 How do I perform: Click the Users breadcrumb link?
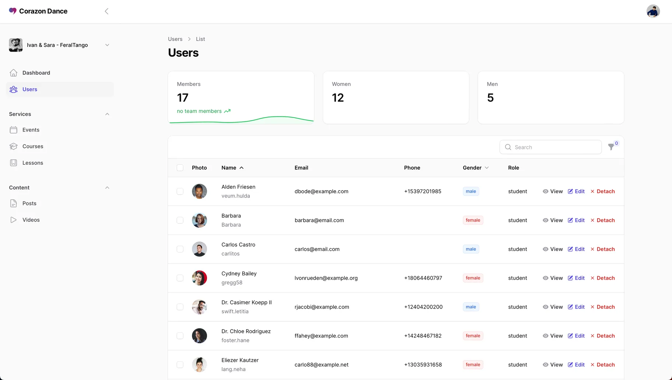175,39
